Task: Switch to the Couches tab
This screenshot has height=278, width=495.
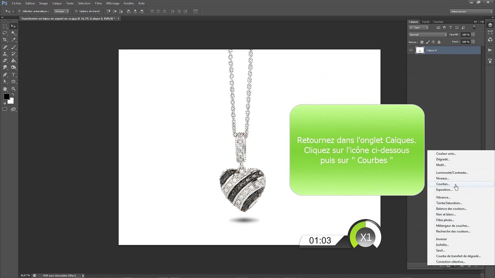Action: pyautogui.click(x=438, y=22)
